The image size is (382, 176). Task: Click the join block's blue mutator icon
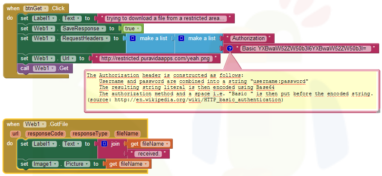click(104, 144)
